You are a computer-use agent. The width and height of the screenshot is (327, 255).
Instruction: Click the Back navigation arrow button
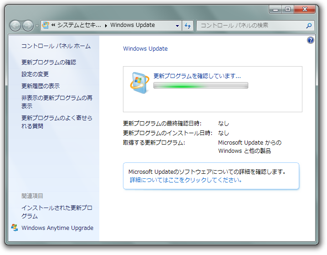15,26
